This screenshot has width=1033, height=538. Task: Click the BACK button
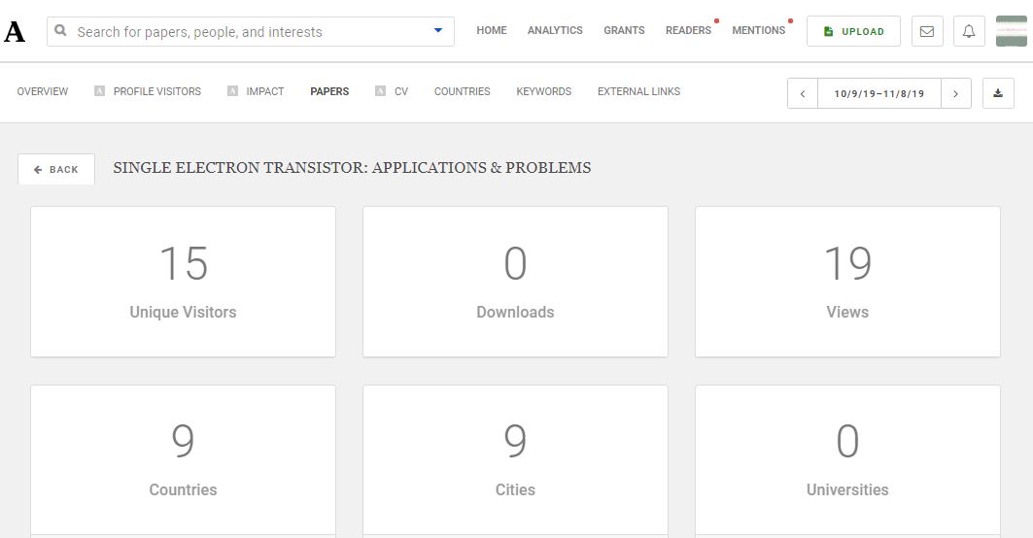[x=56, y=169]
